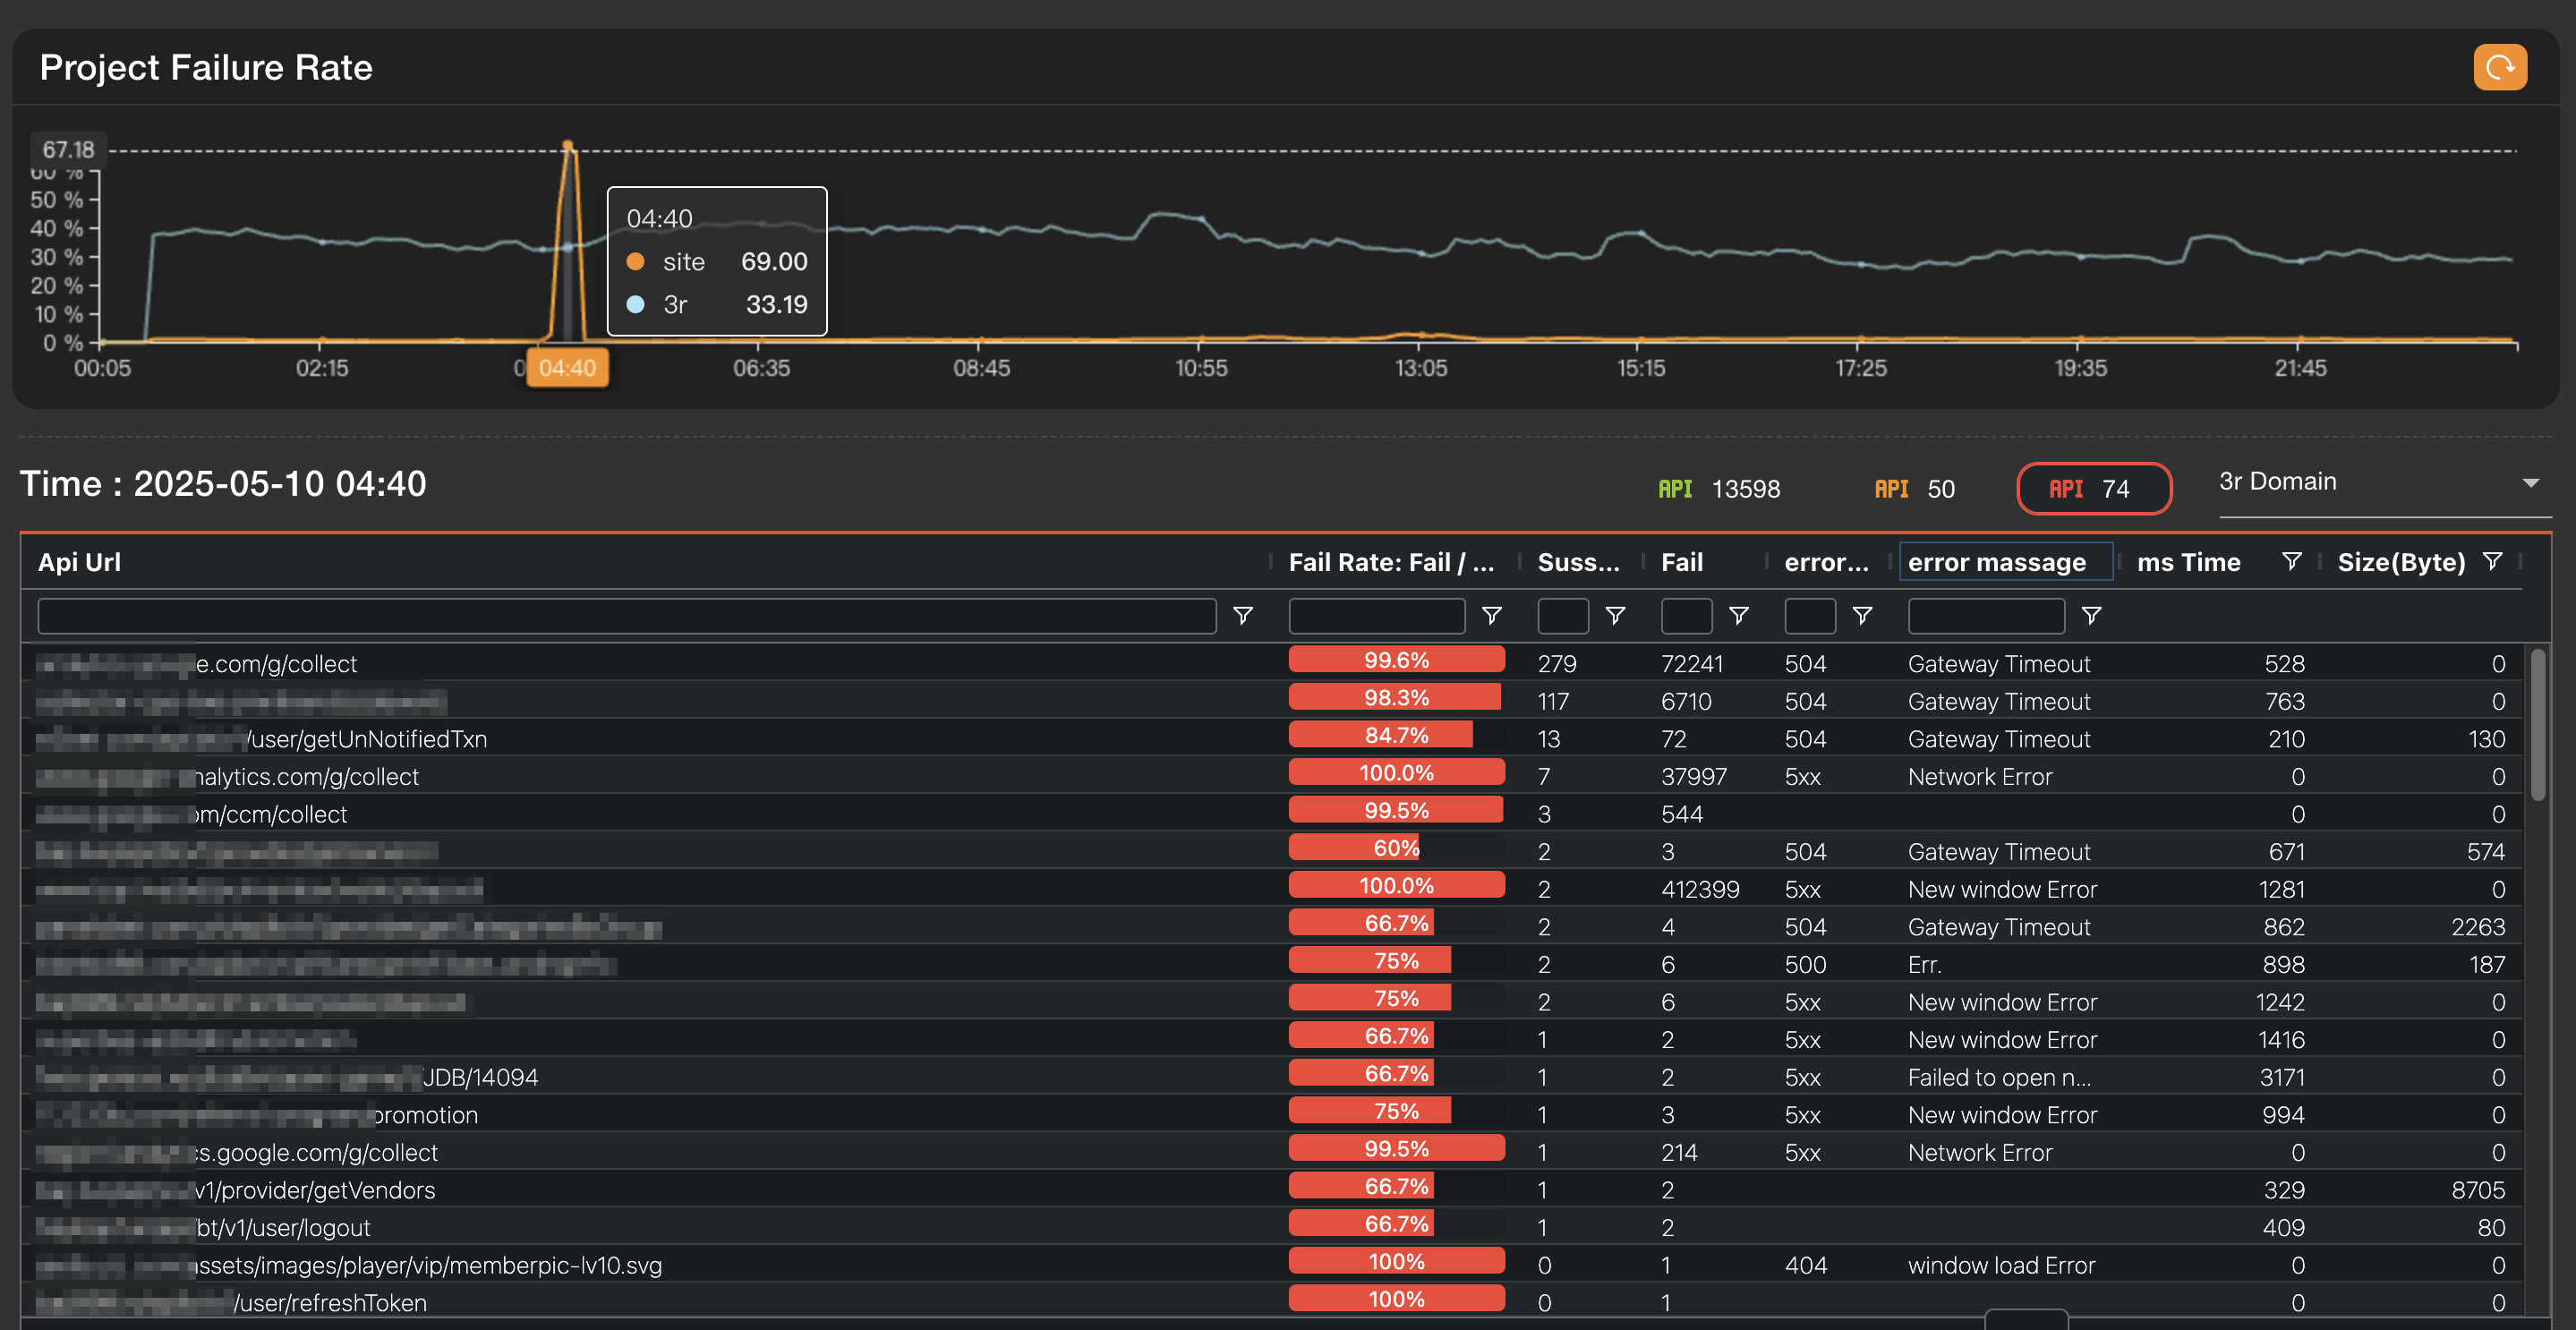Click filter icon beside Fail filter box
Viewport: 2576px width, 1330px height.
tap(1738, 615)
